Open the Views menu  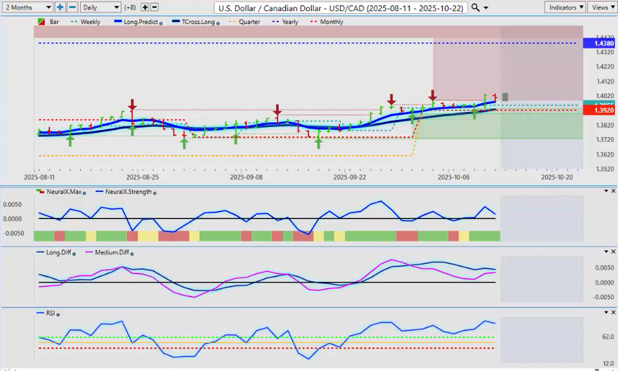tap(602, 7)
